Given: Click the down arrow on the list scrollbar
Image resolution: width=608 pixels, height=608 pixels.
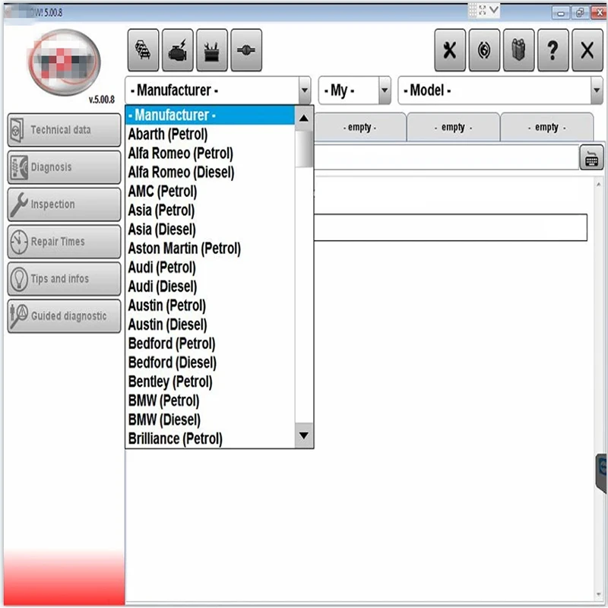Looking at the screenshot, I should 303,434.
